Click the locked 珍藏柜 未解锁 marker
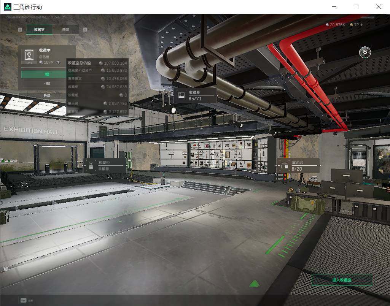Viewport: 390px width, 306px height. [x=104, y=166]
